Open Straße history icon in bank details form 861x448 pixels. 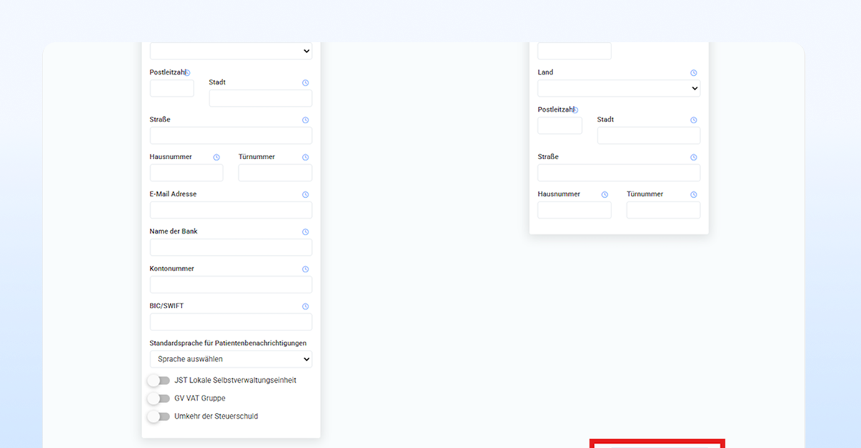point(305,120)
